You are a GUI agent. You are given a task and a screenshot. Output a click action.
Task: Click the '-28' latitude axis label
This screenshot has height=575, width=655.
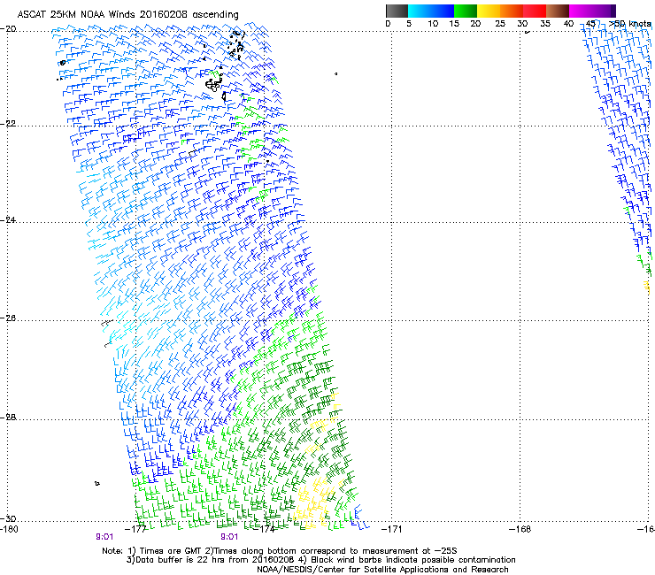8,418
